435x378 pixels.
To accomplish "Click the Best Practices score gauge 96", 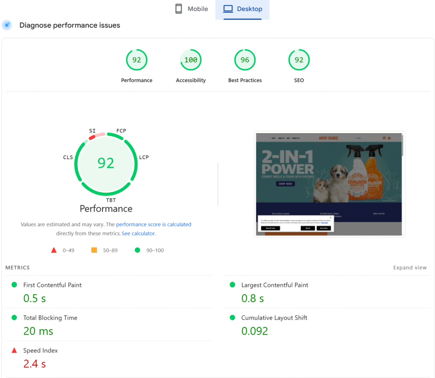I will (245, 60).
